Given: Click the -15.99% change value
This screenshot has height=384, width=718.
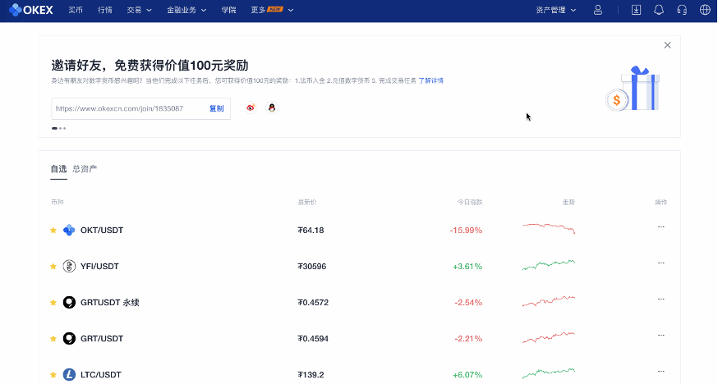Looking at the screenshot, I should (466, 230).
